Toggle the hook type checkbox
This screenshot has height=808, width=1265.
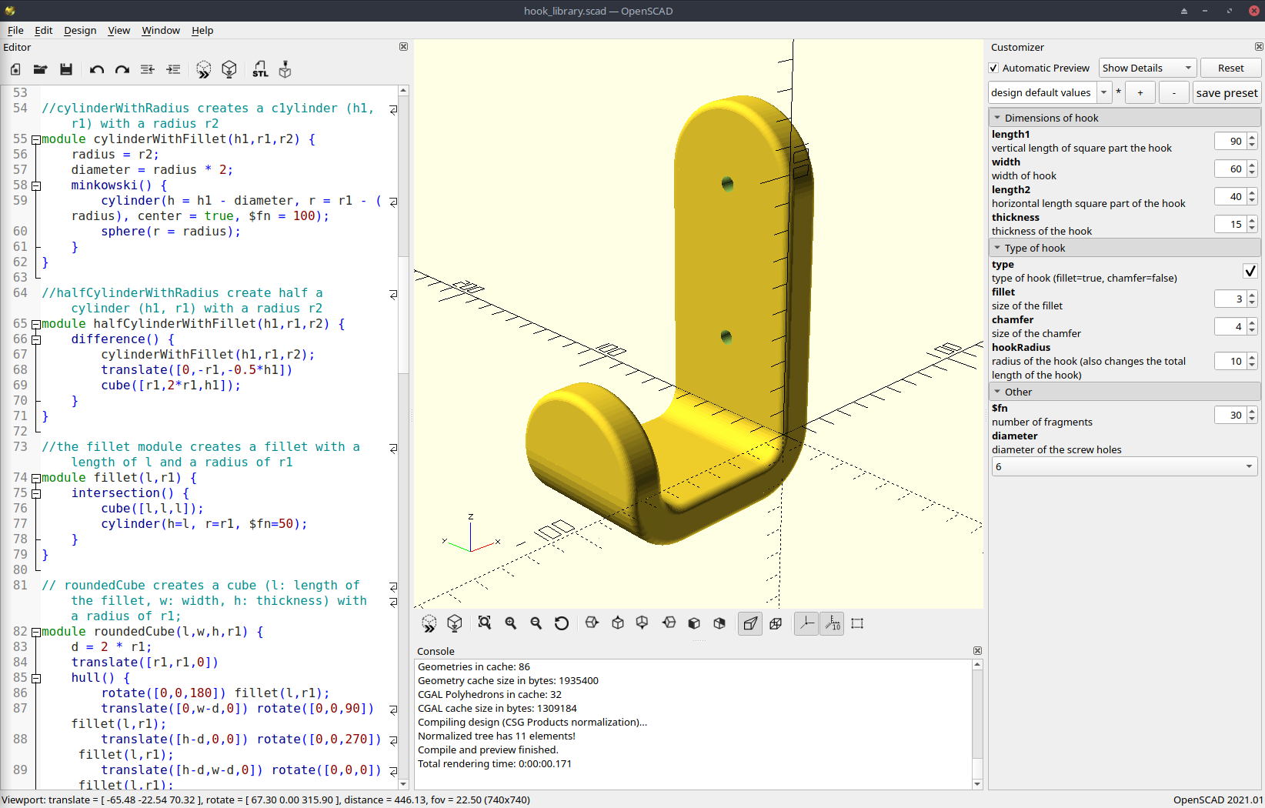coord(1250,271)
